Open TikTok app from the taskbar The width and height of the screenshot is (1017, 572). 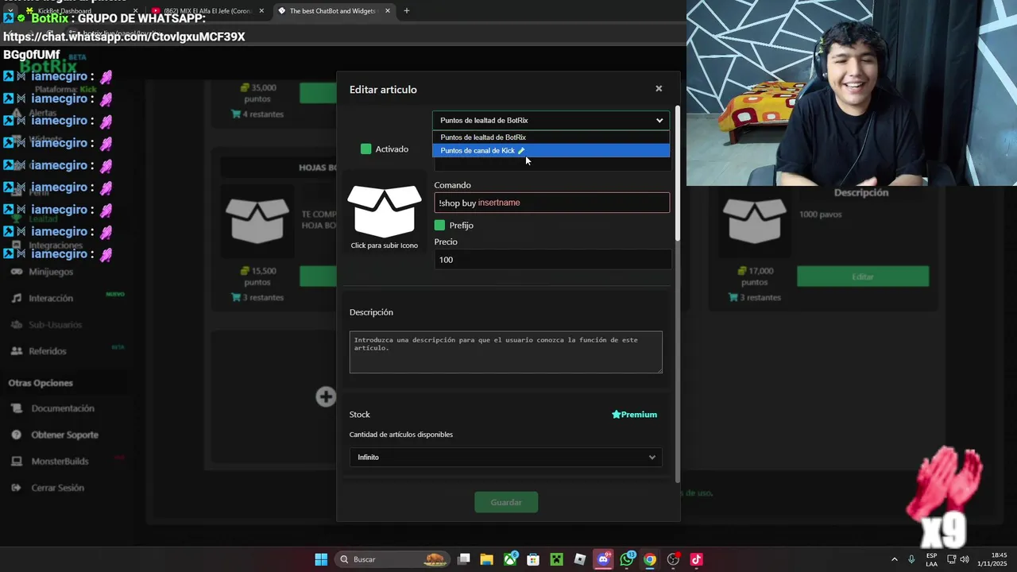pos(696,559)
